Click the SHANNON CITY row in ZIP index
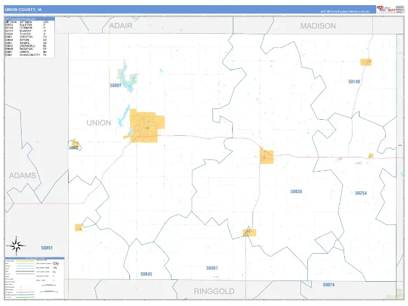 click(x=26, y=55)
